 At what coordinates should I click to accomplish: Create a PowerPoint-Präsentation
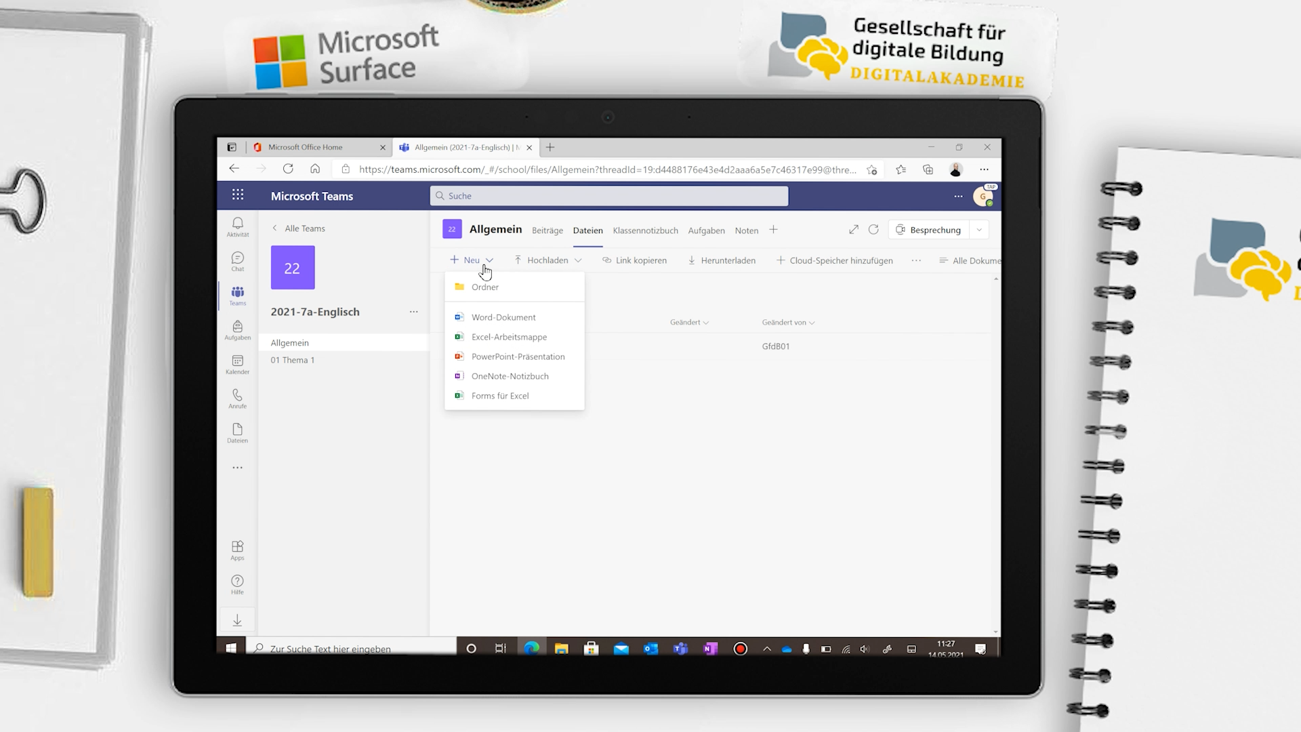[x=514, y=357]
